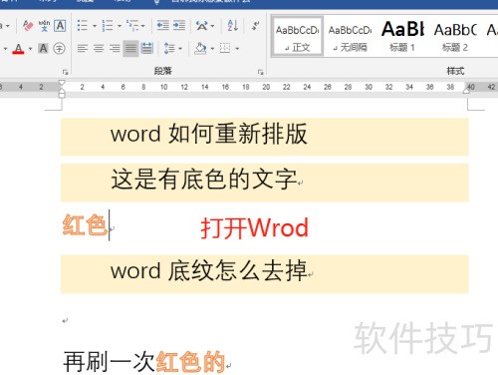Apply the 无间隔 no-spacing style
Screen dimensions: 498x375
[351, 36]
